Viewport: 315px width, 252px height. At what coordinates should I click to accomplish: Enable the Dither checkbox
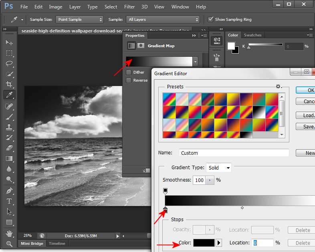129,72
